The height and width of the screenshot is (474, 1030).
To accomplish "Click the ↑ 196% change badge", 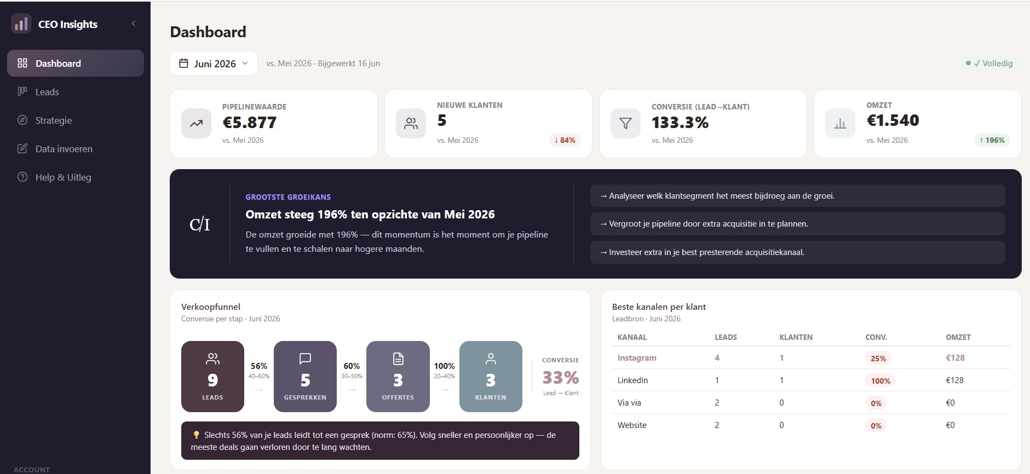I will pyautogui.click(x=992, y=140).
